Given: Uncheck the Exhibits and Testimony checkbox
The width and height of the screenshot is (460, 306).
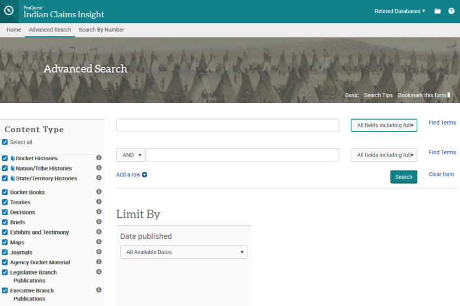Looking at the screenshot, I should (x=5, y=232).
